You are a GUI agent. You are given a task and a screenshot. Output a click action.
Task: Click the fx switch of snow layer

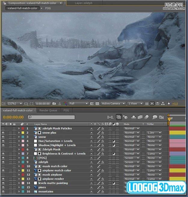coord(103,137)
